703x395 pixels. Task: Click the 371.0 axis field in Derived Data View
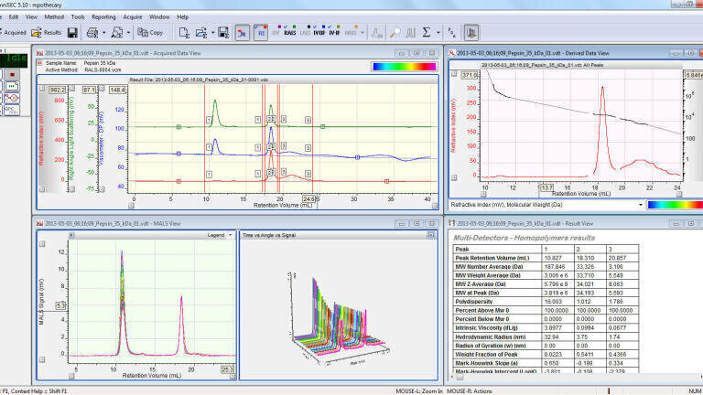click(x=470, y=75)
